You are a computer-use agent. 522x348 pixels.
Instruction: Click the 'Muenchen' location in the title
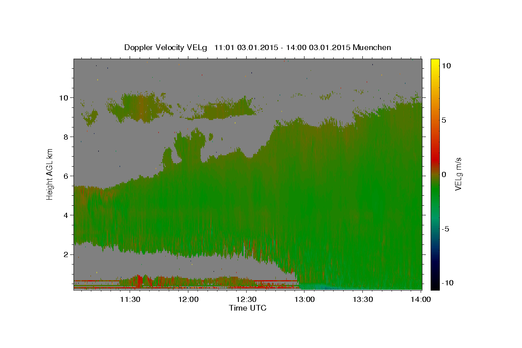(372, 47)
